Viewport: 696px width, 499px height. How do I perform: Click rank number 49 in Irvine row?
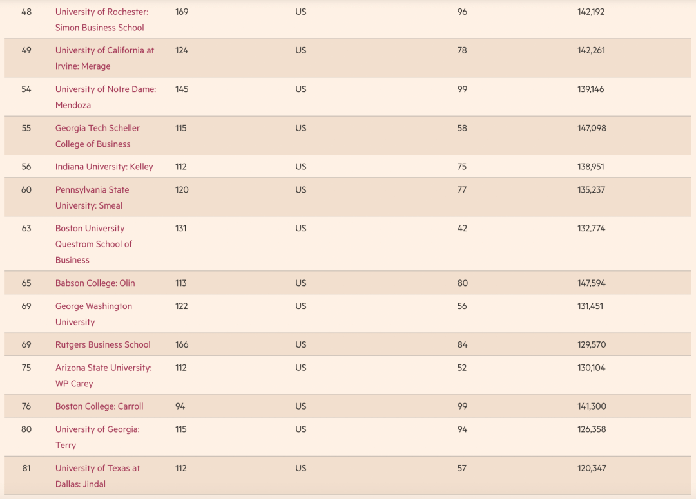pyautogui.click(x=26, y=51)
